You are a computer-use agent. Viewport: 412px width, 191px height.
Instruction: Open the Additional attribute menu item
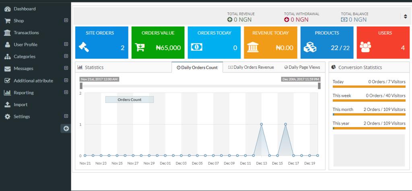[x=33, y=80]
